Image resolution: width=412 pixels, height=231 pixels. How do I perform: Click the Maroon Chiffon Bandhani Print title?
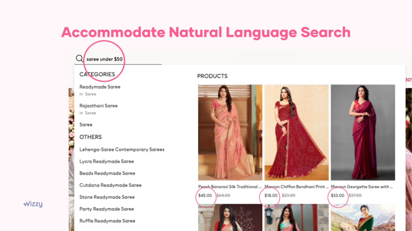point(297,187)
